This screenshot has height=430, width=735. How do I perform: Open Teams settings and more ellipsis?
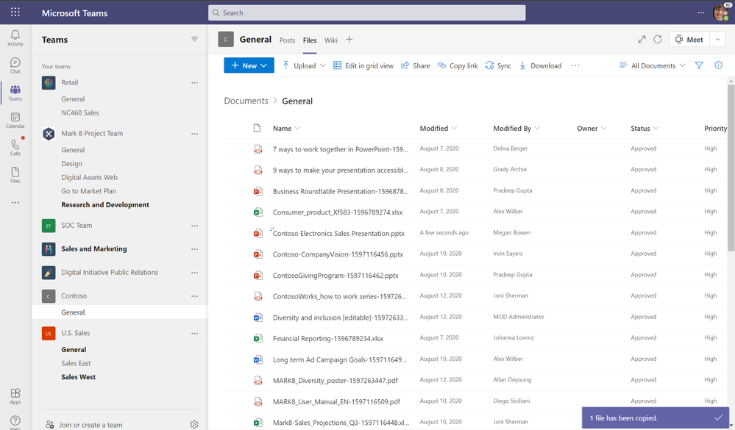pos(700,12)
